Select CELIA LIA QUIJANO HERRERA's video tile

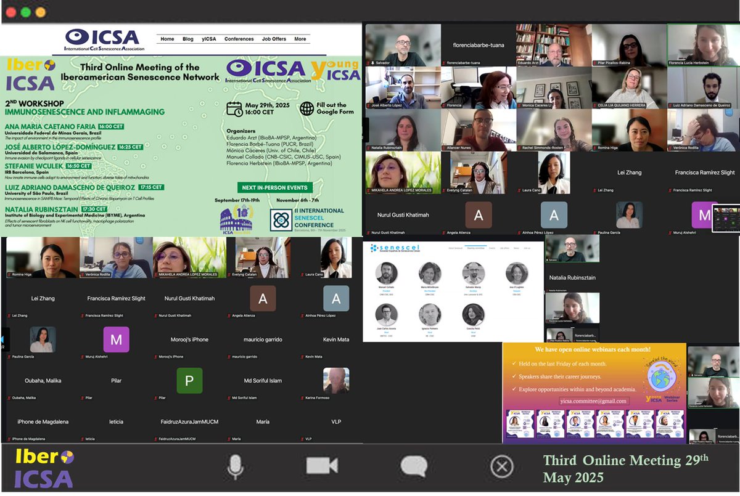tap(628, 87)
